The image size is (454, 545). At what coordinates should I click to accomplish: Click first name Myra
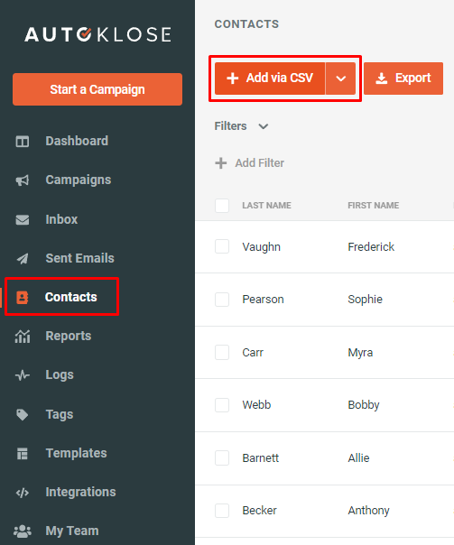point(360,353)
